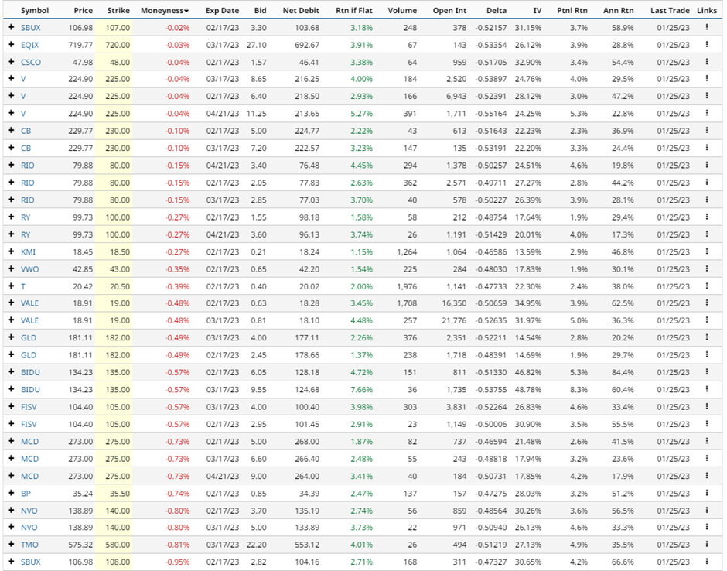Open links menu for SBUX 108.00 strike row
Image resolution: width=727 pixels, height=571 pixels.
[707, 561]
